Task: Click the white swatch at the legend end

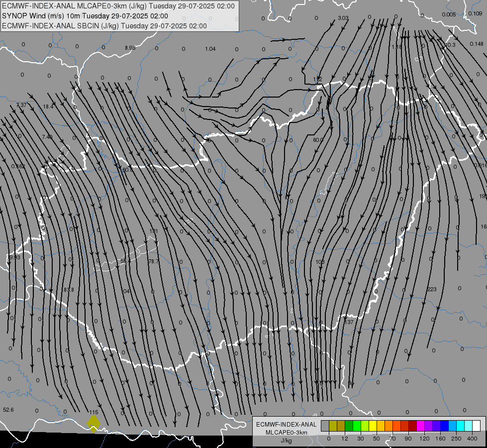Action: point(476,426)
